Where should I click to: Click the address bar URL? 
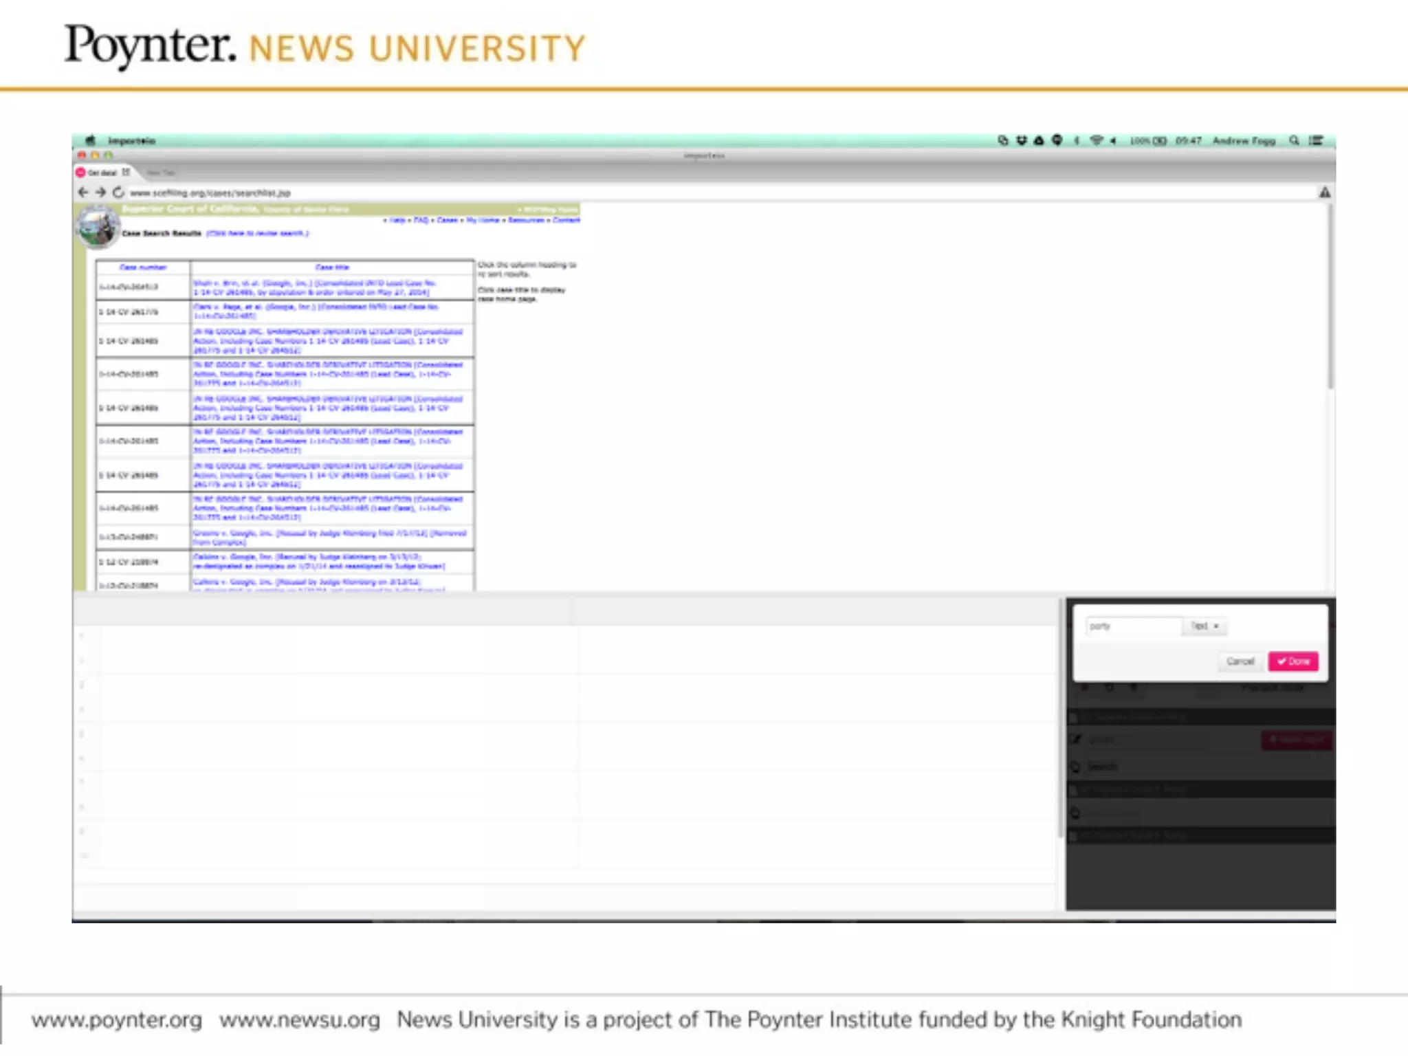(210, 192)
